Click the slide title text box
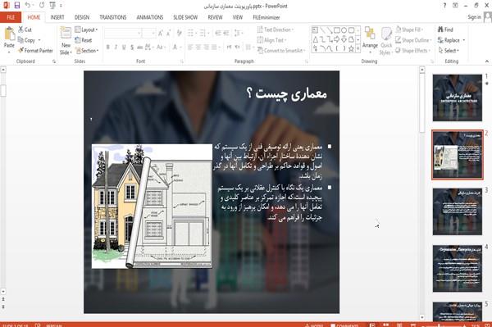The height and width of the screenshot is (327, 492). 288,93
